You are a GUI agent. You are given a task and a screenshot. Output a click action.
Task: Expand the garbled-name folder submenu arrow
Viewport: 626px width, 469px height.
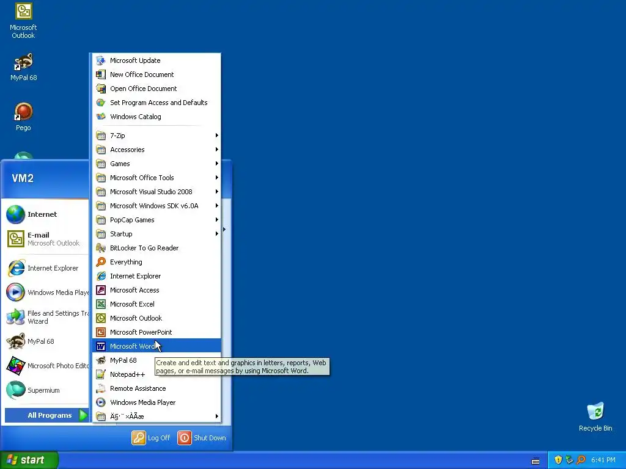pos(217,416)
